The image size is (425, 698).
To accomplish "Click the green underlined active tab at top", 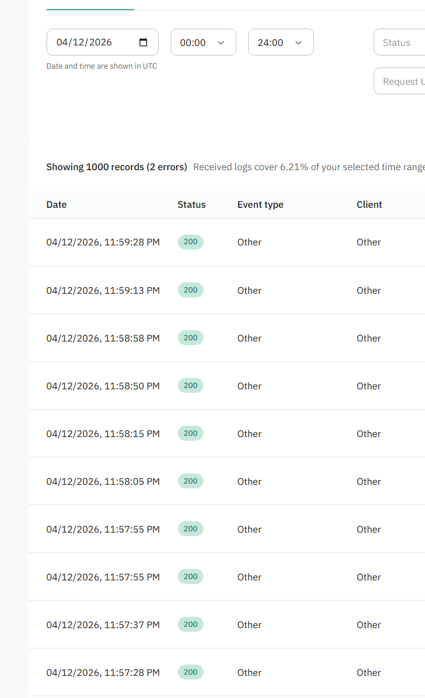I will 90,6.
